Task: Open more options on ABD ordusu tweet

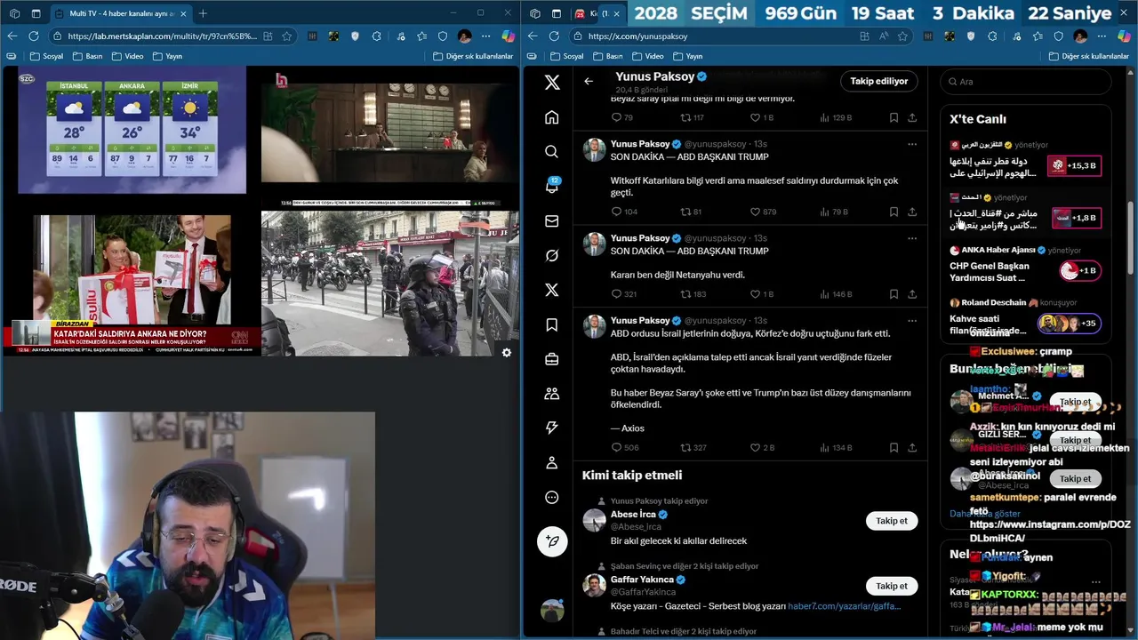Action: pyautogui.click(x=912, y=320)
